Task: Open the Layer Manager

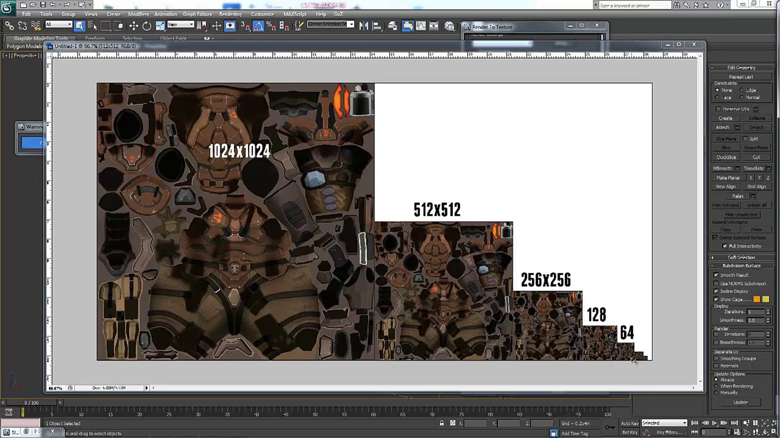Action: [392, 26]
